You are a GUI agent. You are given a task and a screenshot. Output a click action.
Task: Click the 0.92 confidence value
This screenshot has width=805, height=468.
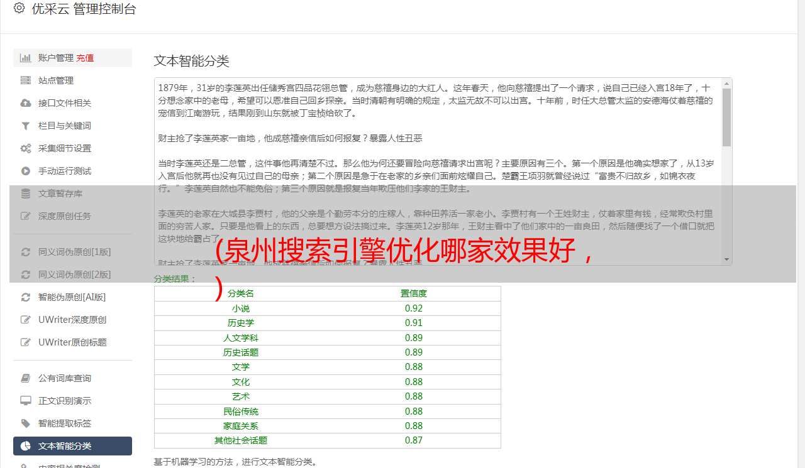pos(414,308)
